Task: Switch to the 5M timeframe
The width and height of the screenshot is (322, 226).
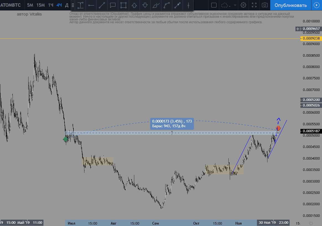Action: [30, 5]
